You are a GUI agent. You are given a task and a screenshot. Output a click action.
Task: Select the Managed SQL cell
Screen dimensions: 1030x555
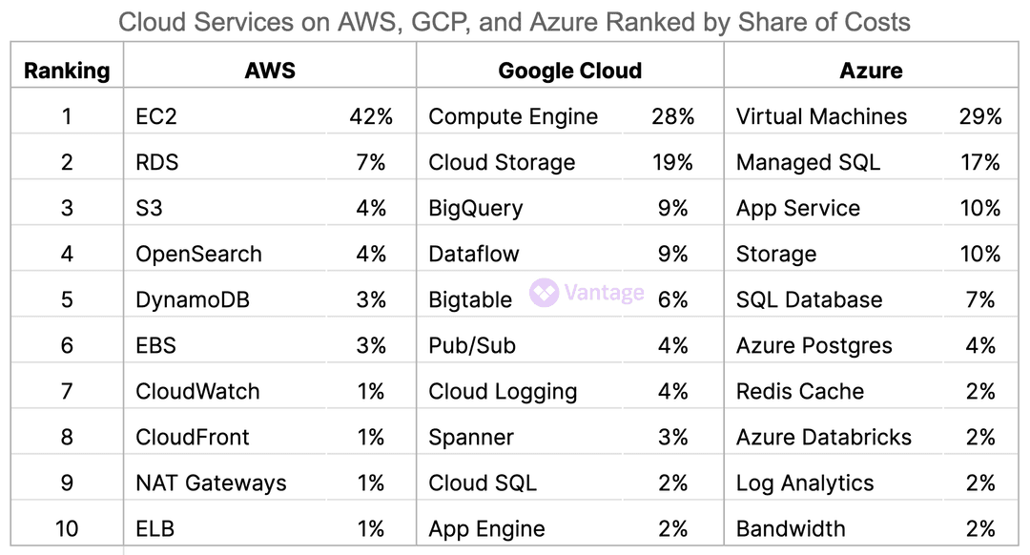[x=808, y=163]
